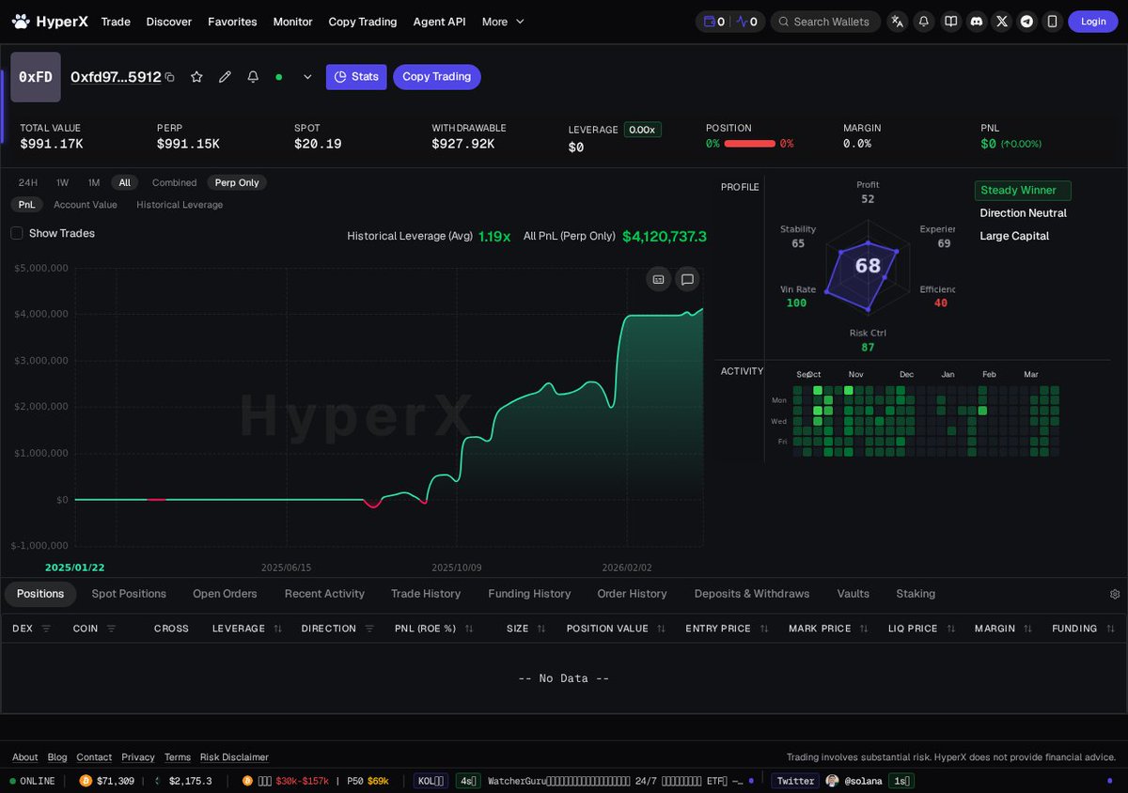Click the notification bell in the top bar
Viewport: 1128px width, 793px height.
(923, 21)
